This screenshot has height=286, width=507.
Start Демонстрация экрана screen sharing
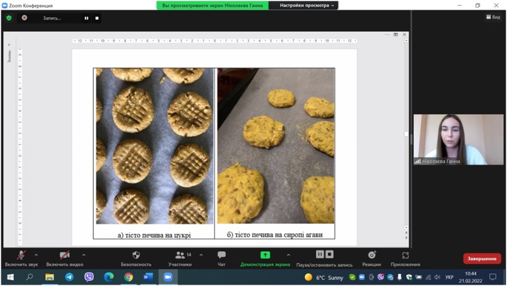click(265, 259)
